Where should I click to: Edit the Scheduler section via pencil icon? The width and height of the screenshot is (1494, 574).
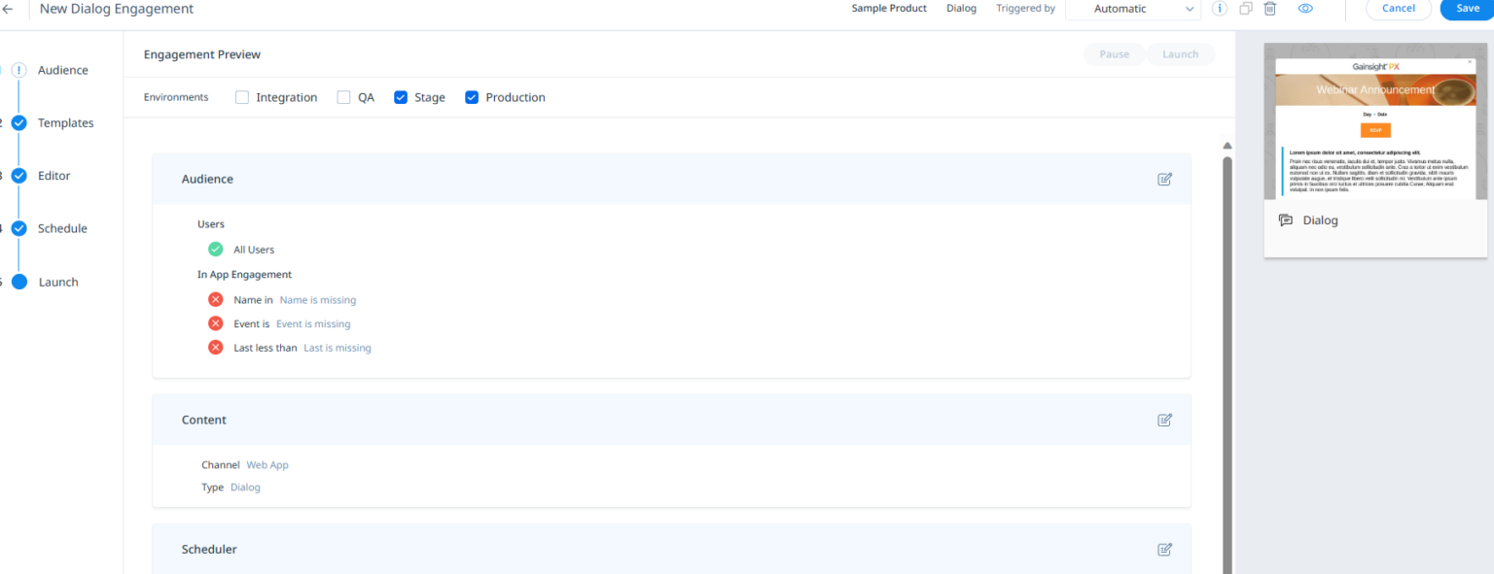(x=1164, y=549)
